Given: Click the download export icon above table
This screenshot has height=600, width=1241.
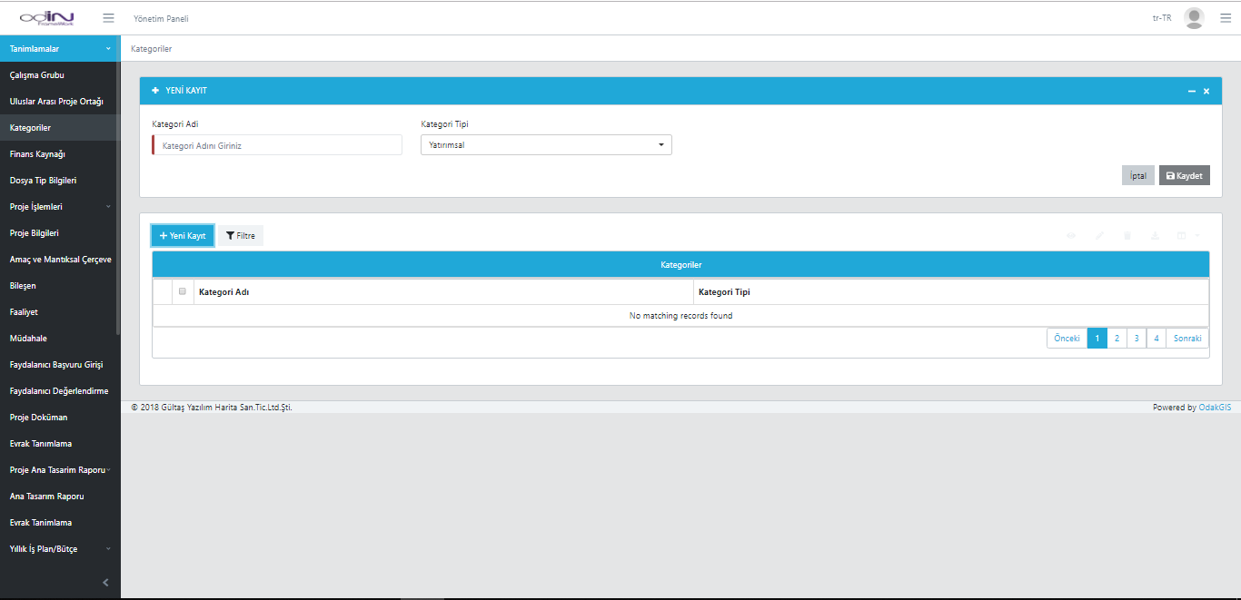Looking at the screenshot, I should click(x=1155, y=236).
